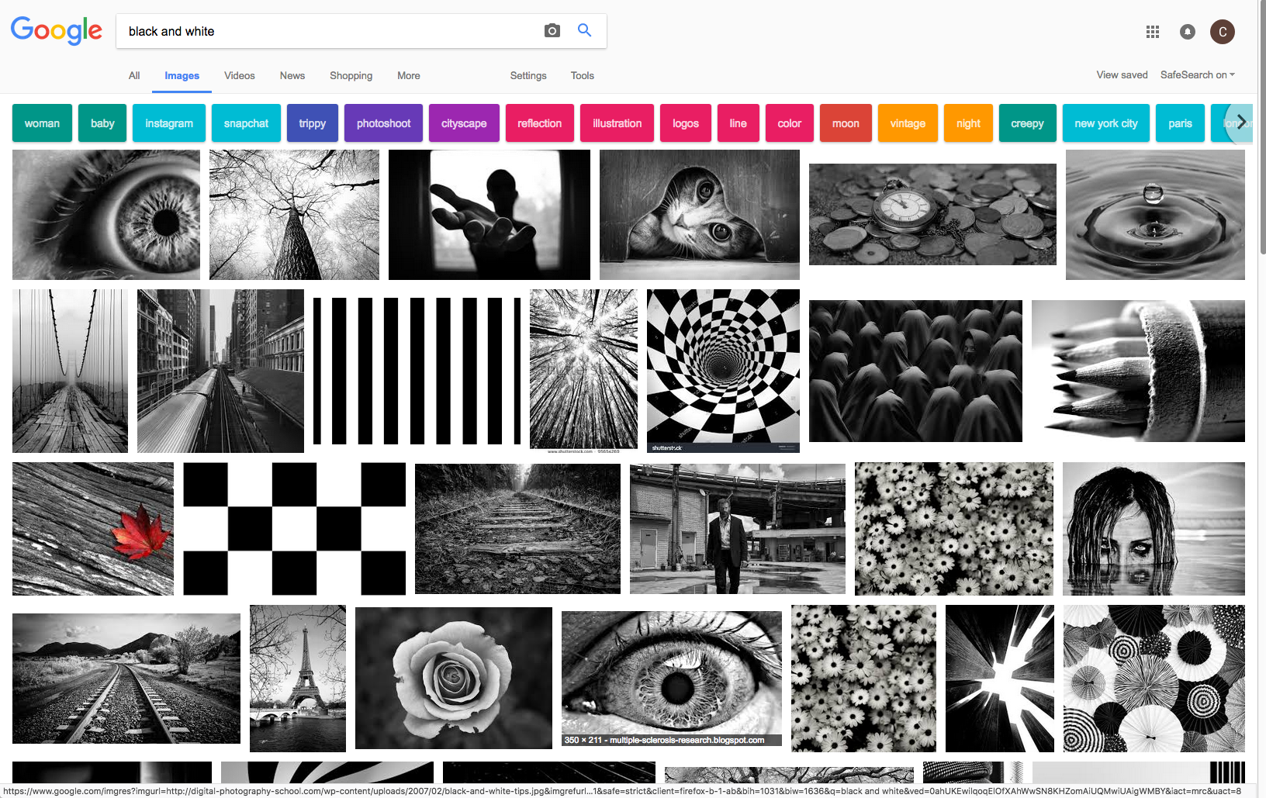
Task: Open the View saved link
Action: click(1122, 75)
